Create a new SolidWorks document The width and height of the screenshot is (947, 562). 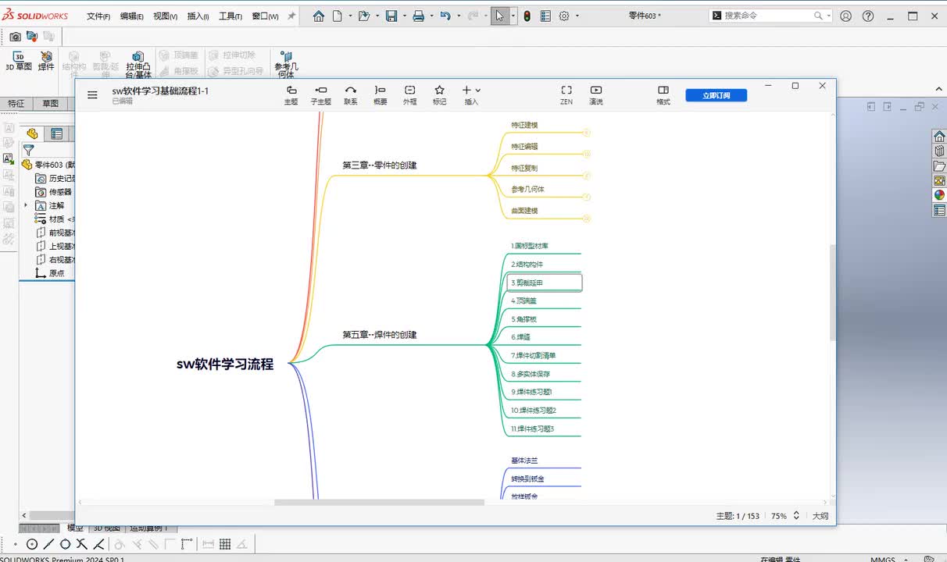pyautogui.click(x=338, y=16)
